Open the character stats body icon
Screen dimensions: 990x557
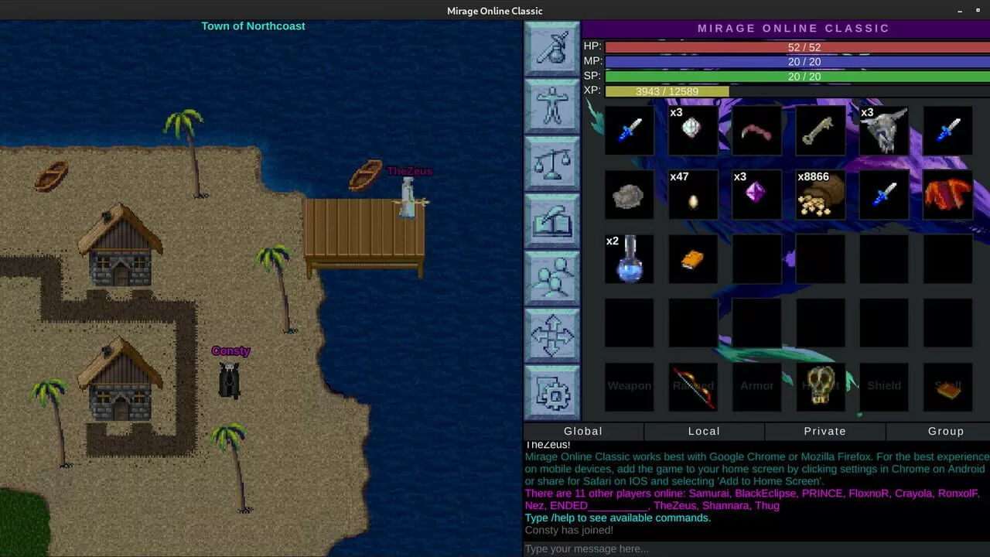552,106
